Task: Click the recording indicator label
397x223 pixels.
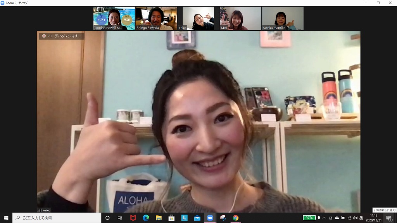Action: [62, 36]
